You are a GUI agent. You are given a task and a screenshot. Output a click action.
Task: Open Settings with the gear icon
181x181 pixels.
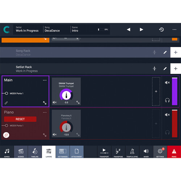(x=160, y=152)
